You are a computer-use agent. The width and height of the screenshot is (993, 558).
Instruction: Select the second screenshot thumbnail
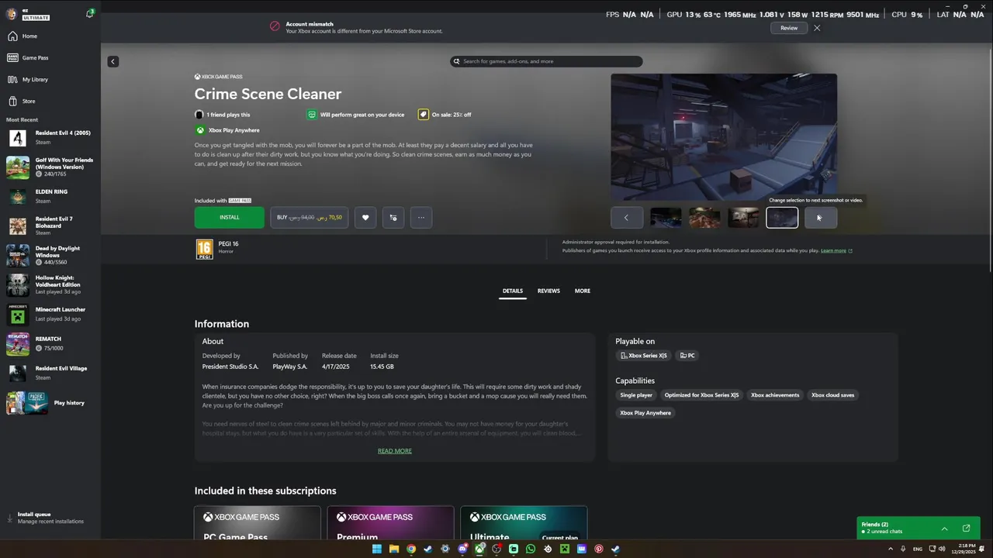pyautogui.click(x=704, y=218)
